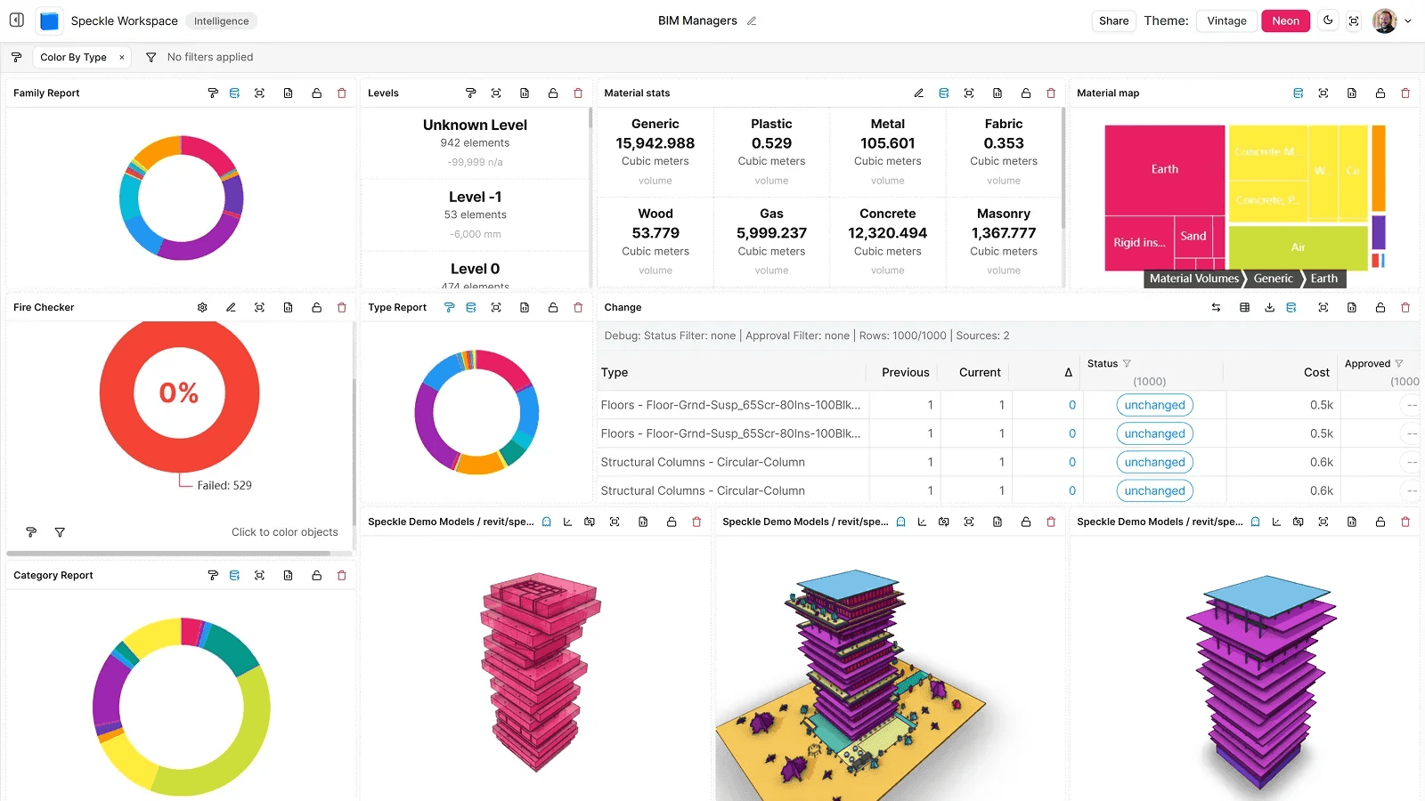This screenshot has width=1425, height=801.
Task: Open the Status column filter
Action: point(1127,364)
